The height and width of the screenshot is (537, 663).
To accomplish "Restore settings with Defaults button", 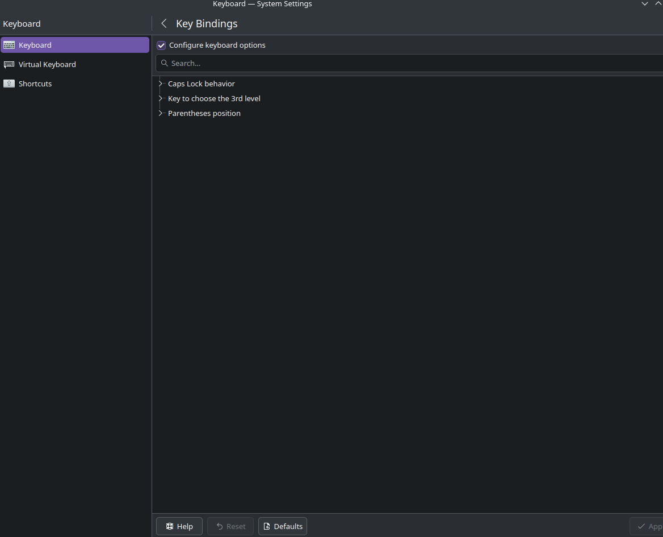I will 283,526.
